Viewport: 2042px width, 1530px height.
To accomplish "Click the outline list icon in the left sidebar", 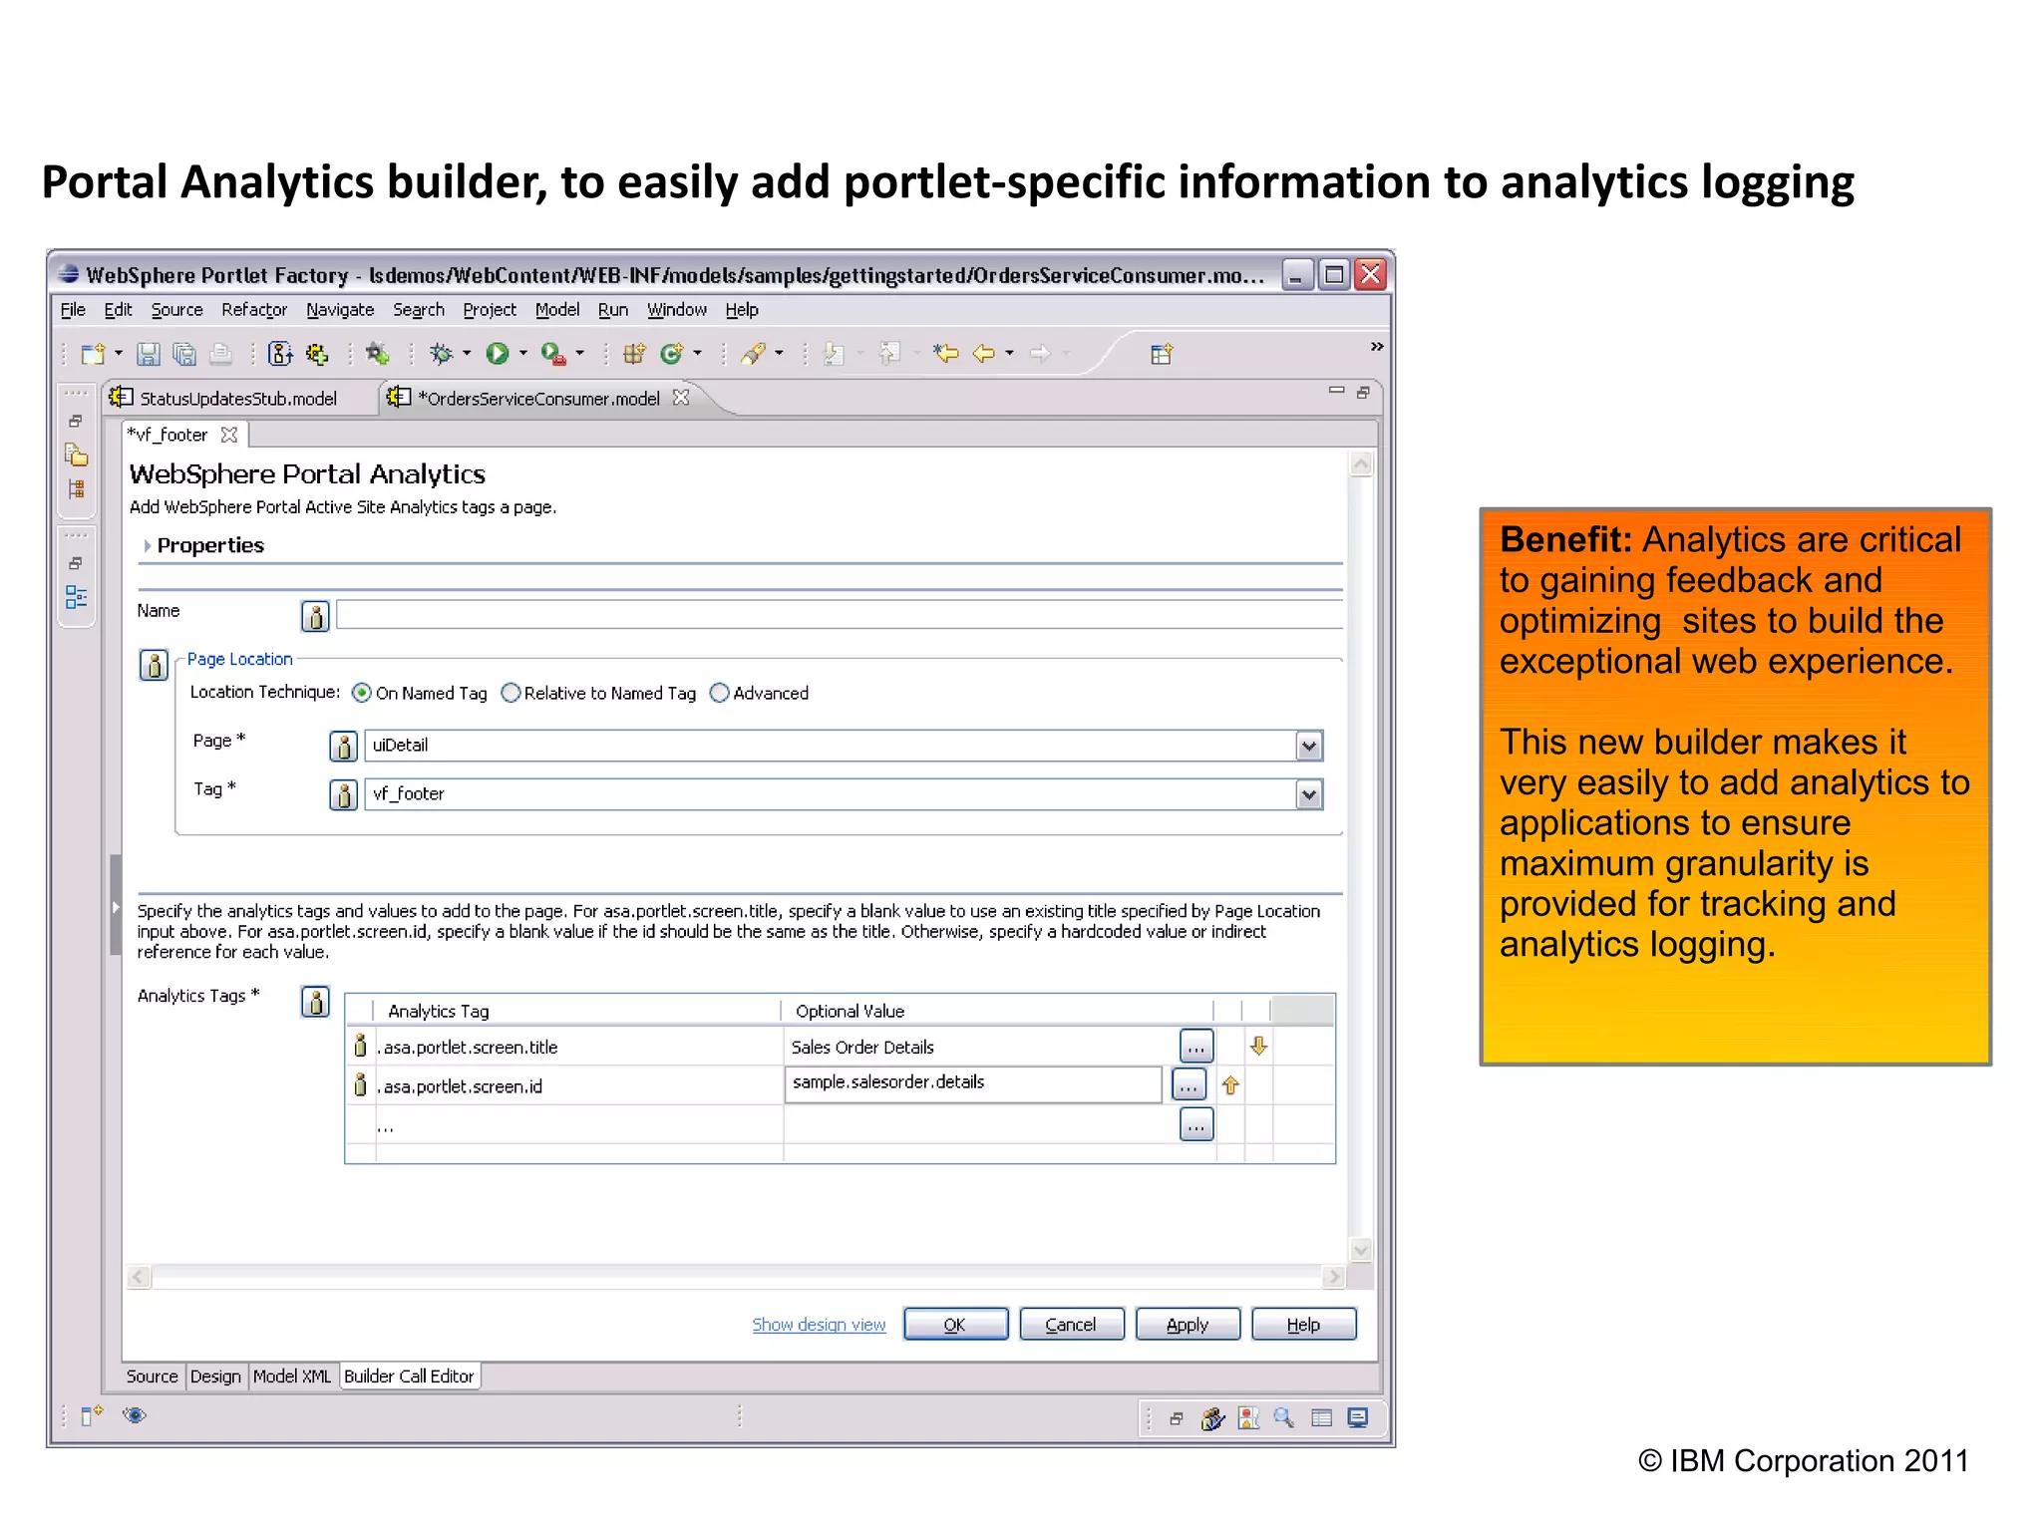I will 77,597.
